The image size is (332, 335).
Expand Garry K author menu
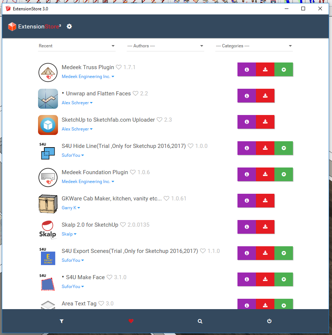point(71,208)
